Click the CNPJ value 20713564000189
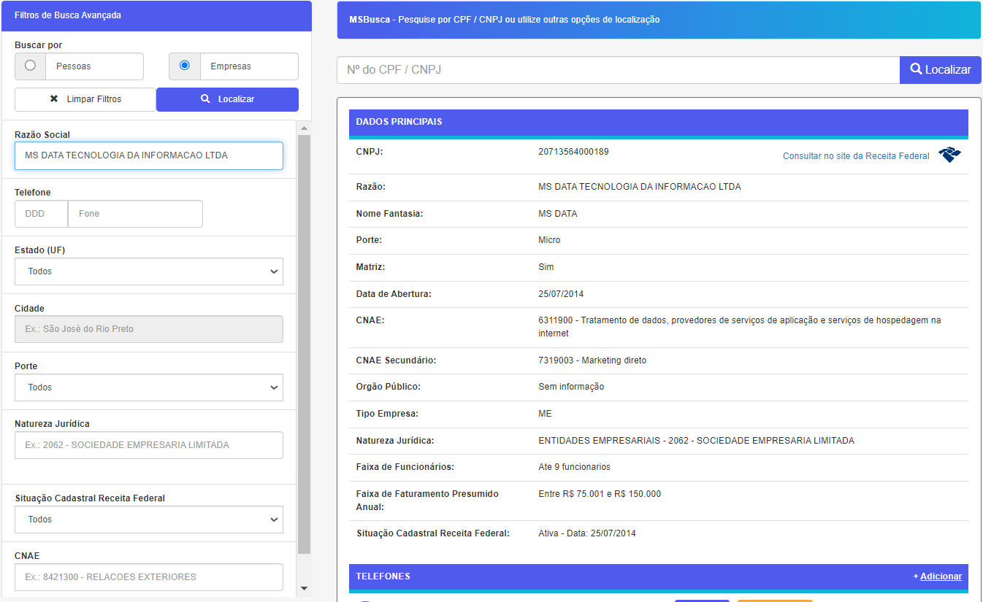This screenshot has width=983, height=602. pos(573,152)
